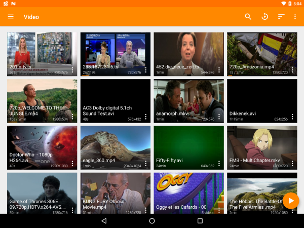Play the 201.n-tv.ts video thumbnail
304x228 pixels.
click(42, 54)
